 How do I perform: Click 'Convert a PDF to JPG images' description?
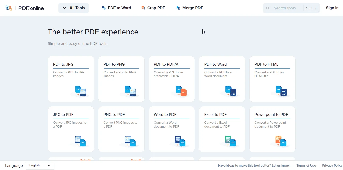[x=69, y=74]
